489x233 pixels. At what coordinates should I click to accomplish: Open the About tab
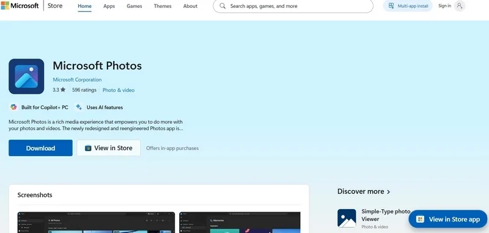pyautogui.click(x=190, y=6)
